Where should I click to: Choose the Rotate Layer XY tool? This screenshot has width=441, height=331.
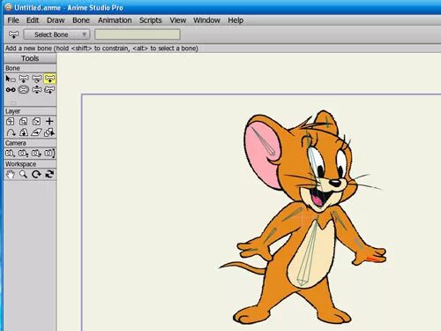click(24, 132)
